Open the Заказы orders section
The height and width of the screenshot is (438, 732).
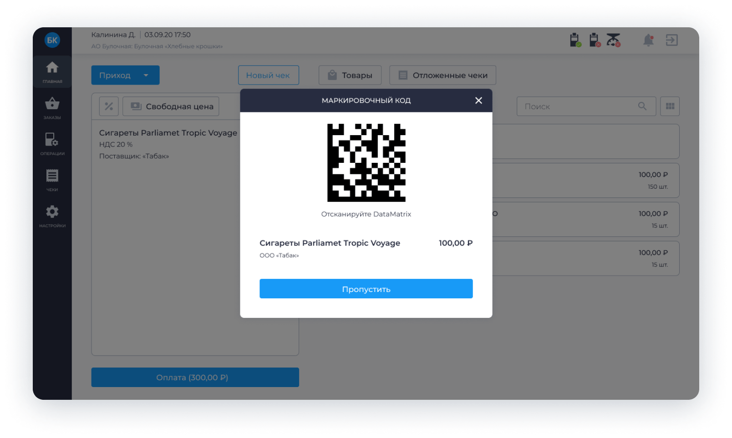coord(52,108)
